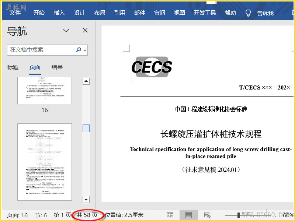Viewport: 295px width, 221px height.
Task: Click the 节: 6 status bar item
Action: (41, 215)
